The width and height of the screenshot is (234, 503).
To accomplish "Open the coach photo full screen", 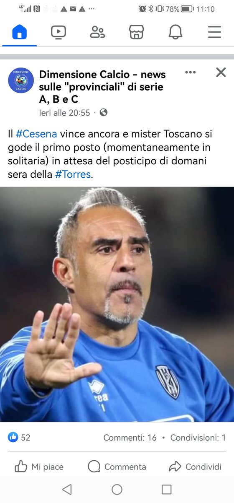I will coord(117,304).
